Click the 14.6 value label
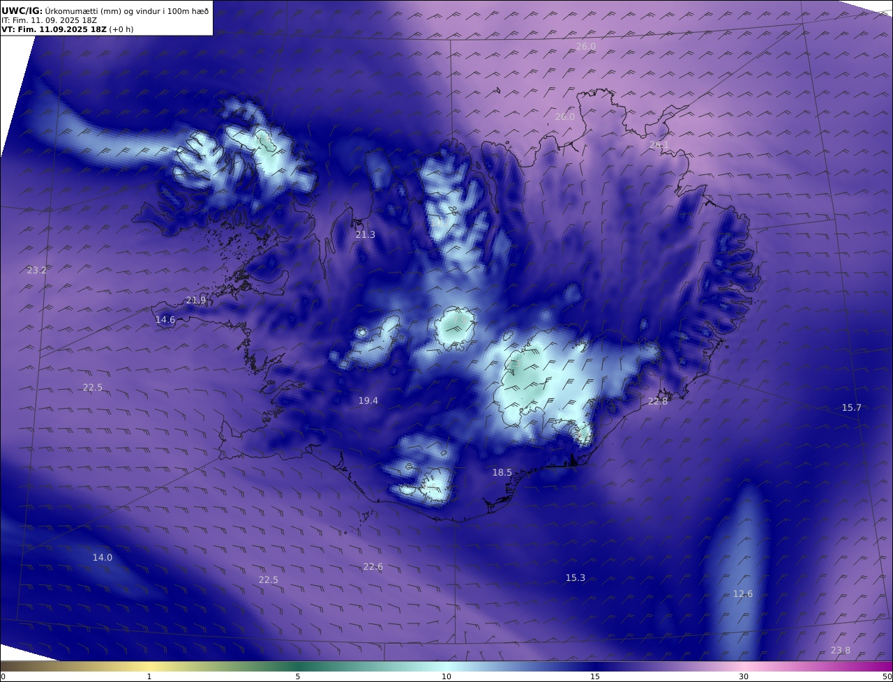The height and width of the screenshot is (682, 893). click(165, 320)
